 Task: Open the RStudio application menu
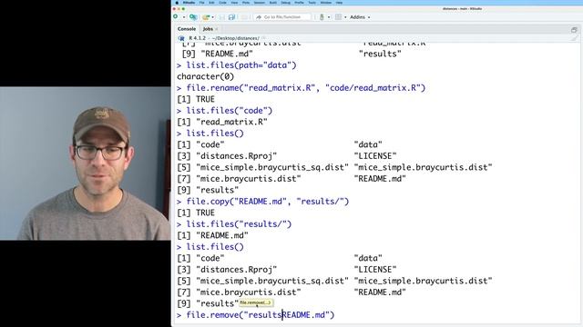(x=189, y=3)
